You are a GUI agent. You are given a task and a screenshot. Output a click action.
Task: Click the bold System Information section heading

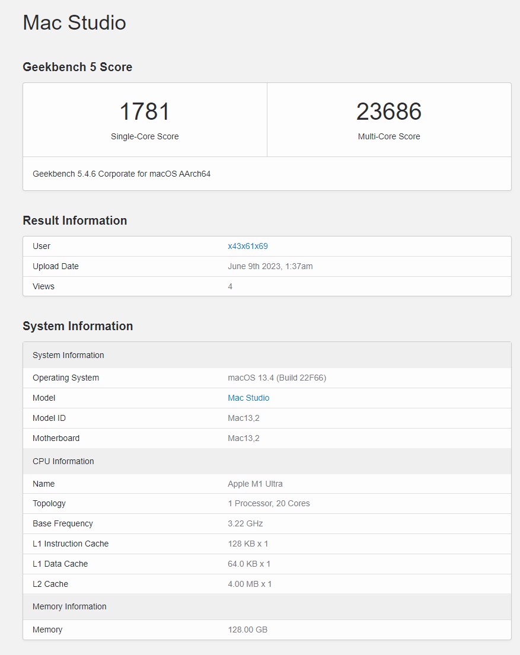coord(78,326)
